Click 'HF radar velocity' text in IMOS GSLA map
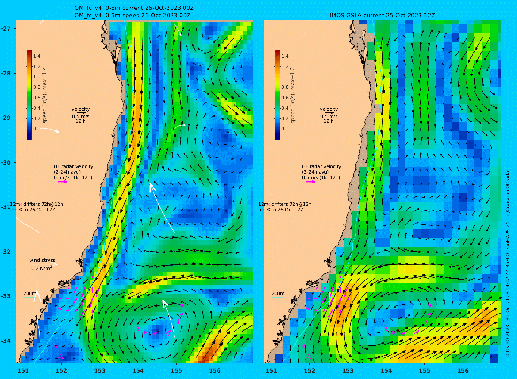 (321, 166)
